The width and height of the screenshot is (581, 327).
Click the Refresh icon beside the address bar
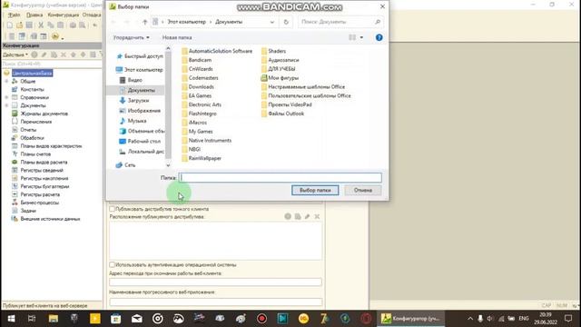point(286,22)
